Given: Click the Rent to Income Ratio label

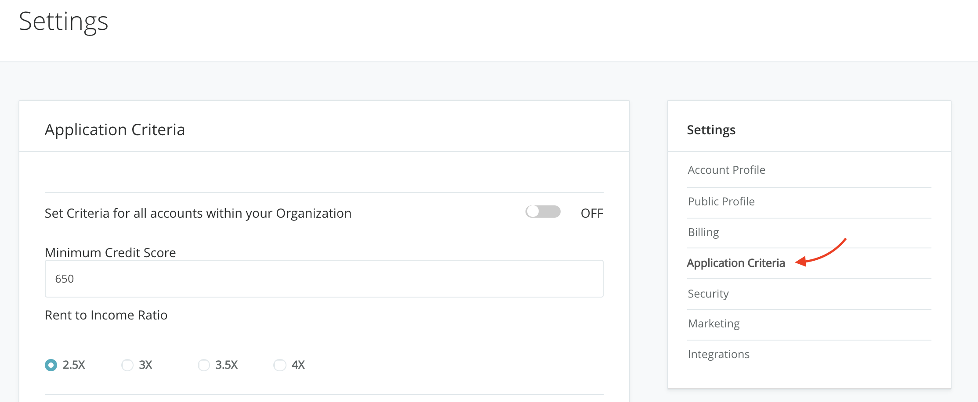Looking at the screenshot, I should point(106,315).
